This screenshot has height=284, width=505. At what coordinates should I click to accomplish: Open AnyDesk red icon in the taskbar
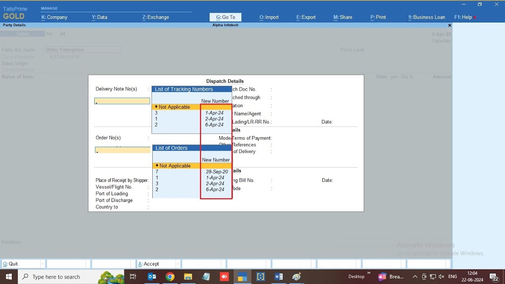[224, 277]
